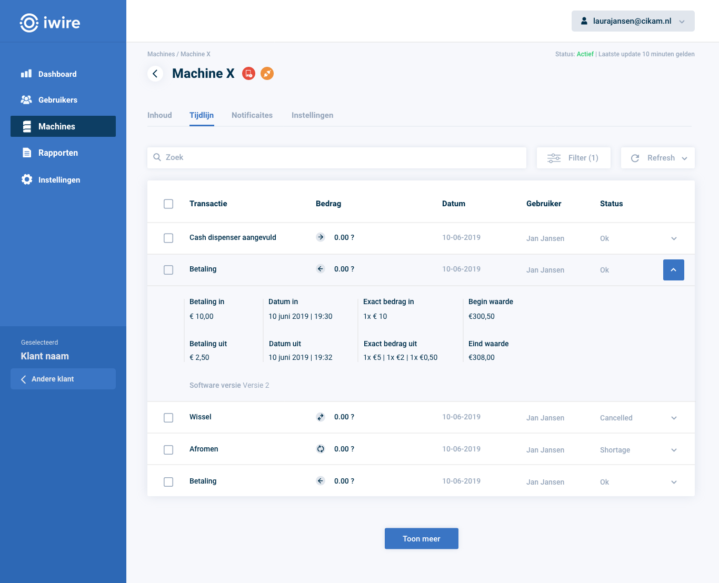Click the Dashboard bar chart icon

click(26, 74)
